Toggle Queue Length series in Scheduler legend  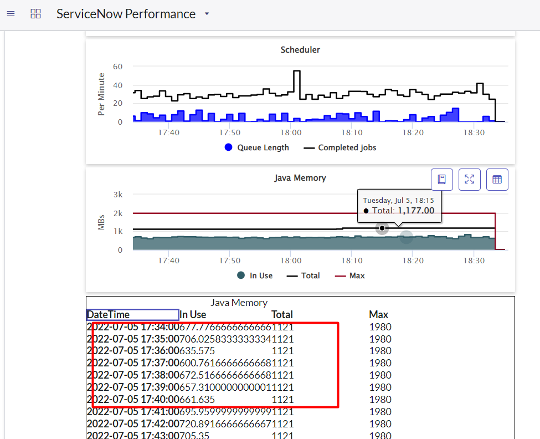[x=256, y=147]
